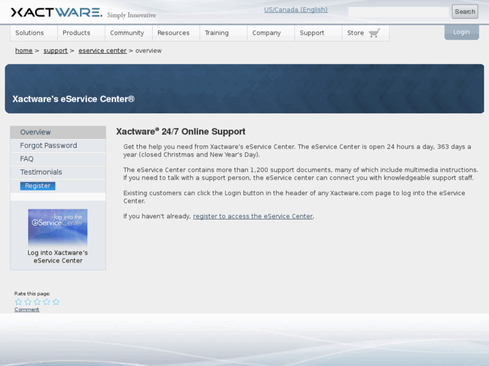Open the Company menu

[270, 33]
